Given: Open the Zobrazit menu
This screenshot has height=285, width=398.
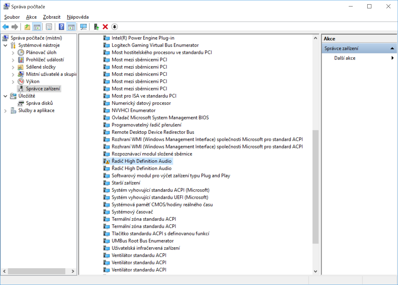Looking at the screenshot, I should coord(52,17).
